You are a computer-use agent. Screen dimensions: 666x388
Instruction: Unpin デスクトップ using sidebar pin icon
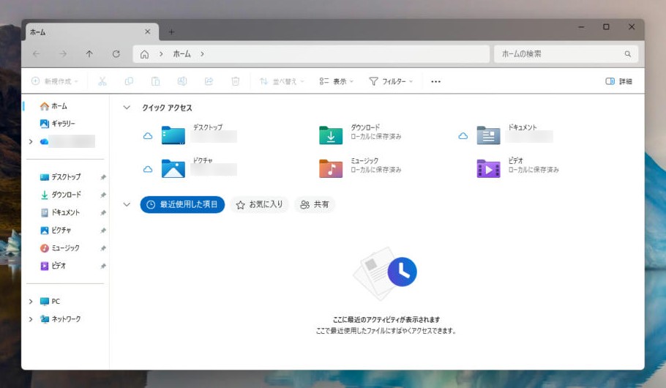102,177
